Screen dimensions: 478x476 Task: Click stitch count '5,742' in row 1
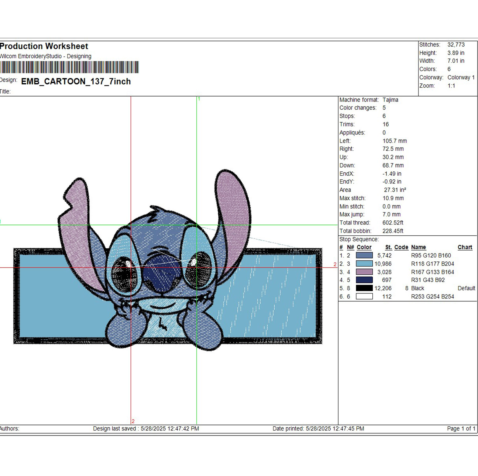pos(384,255)
